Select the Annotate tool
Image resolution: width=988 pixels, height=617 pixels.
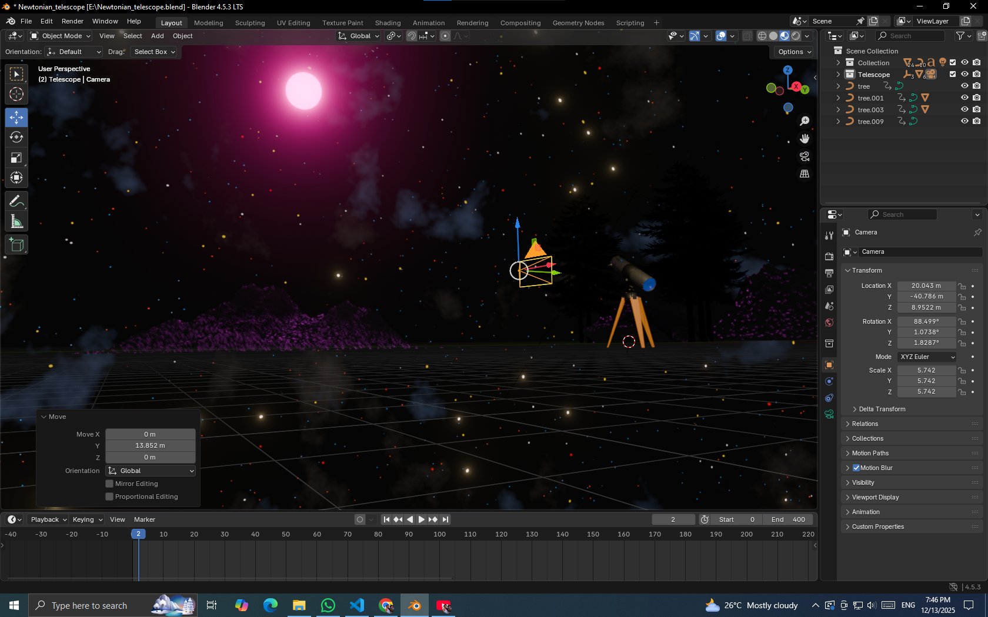pos(16,201)
